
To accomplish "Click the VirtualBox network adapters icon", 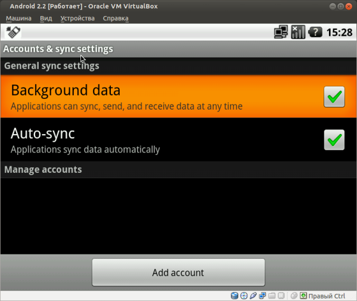I will (x=262, y=296).
